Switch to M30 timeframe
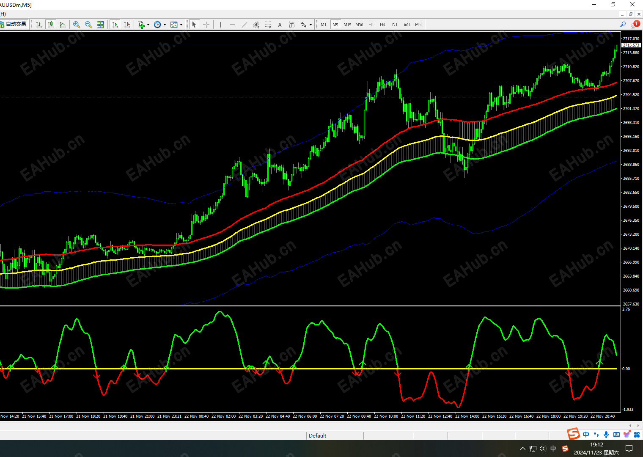This screenshot has height=457, width=643. (359, 25)
